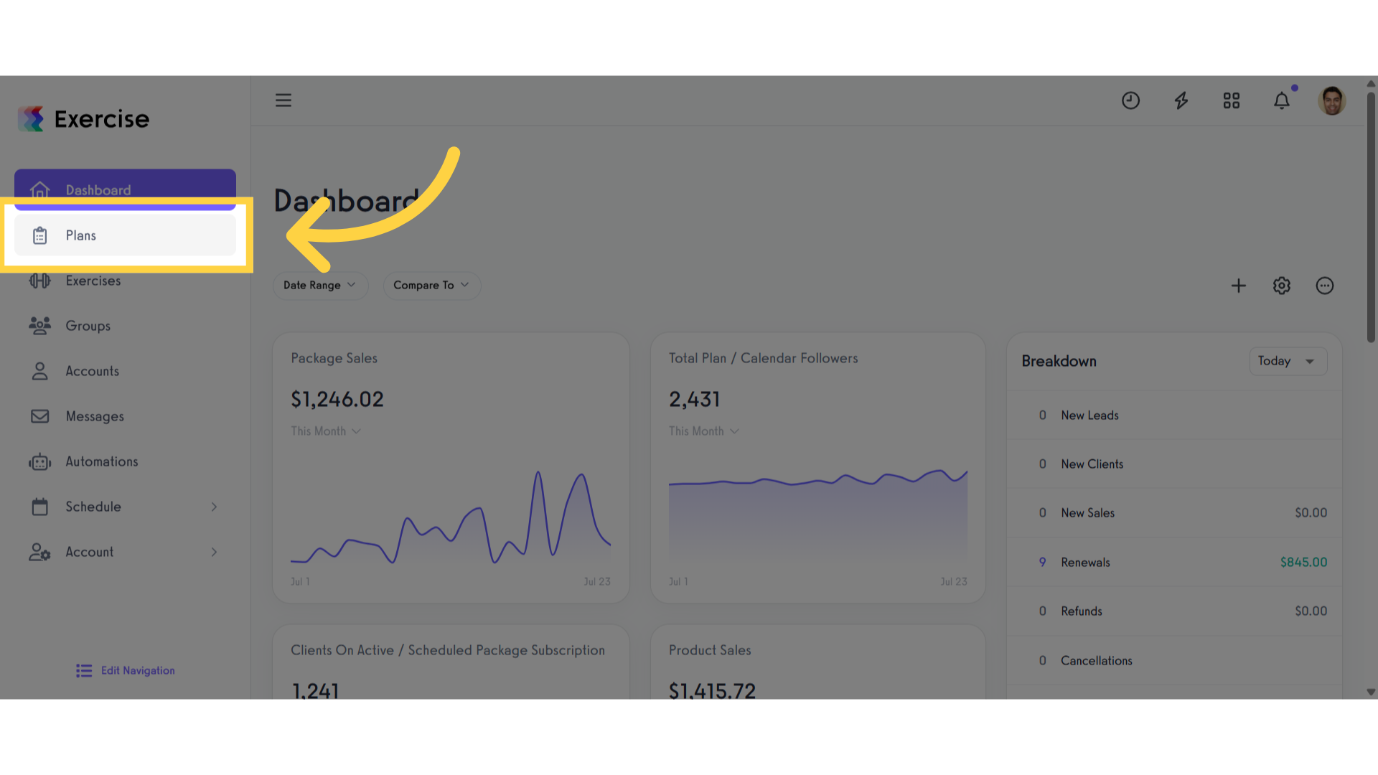The image size is (1378, 775).
Task: Open Package Sales This Month dropdown
Action: coord(326,431)
